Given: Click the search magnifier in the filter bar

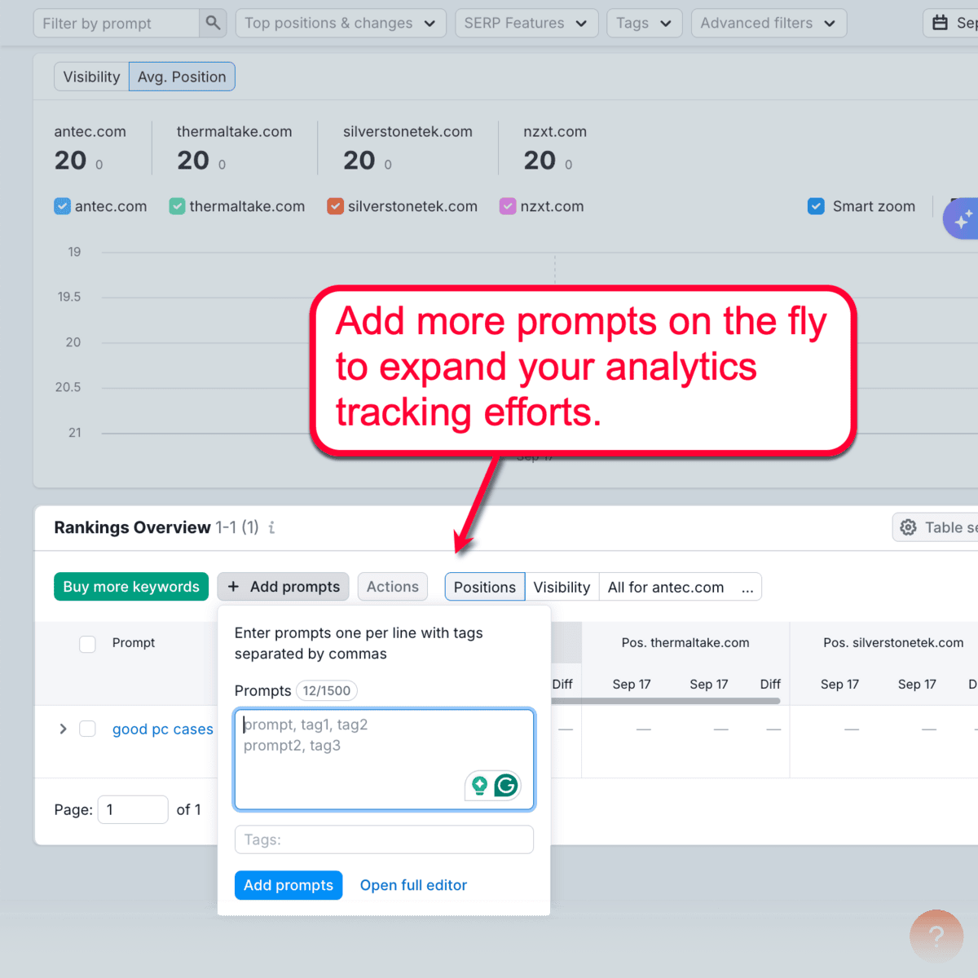Looking at the screenshot, I should click(x=213, y=23).
